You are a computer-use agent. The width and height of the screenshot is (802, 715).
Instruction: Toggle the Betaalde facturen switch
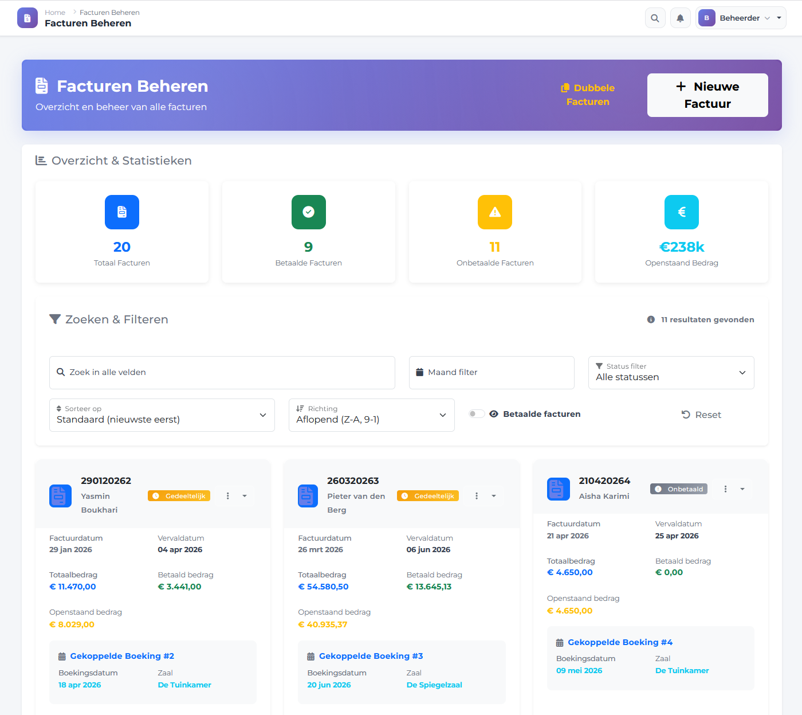[476, 414]
